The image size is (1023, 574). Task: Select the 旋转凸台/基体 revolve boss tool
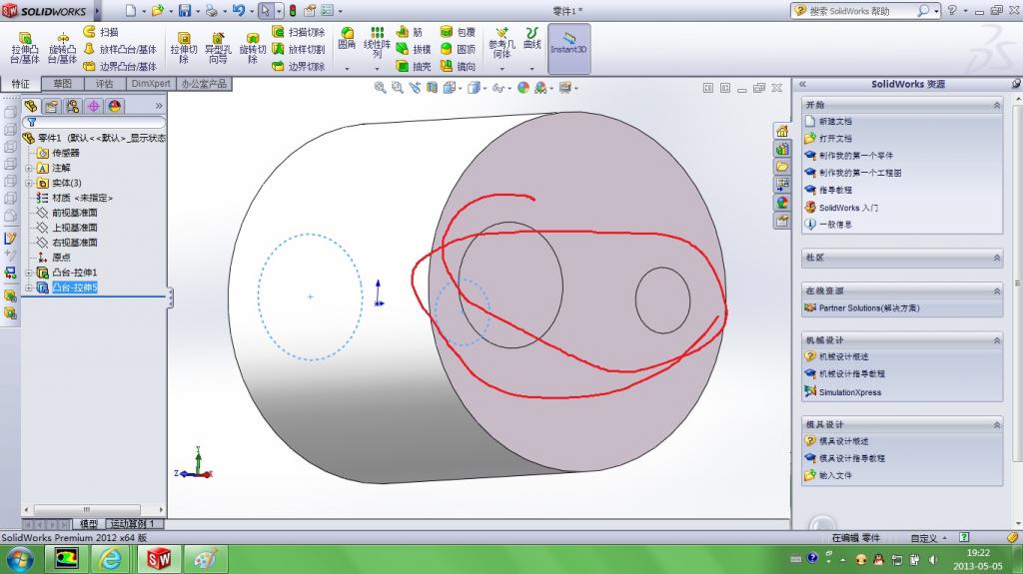click(x=62, y=48)
